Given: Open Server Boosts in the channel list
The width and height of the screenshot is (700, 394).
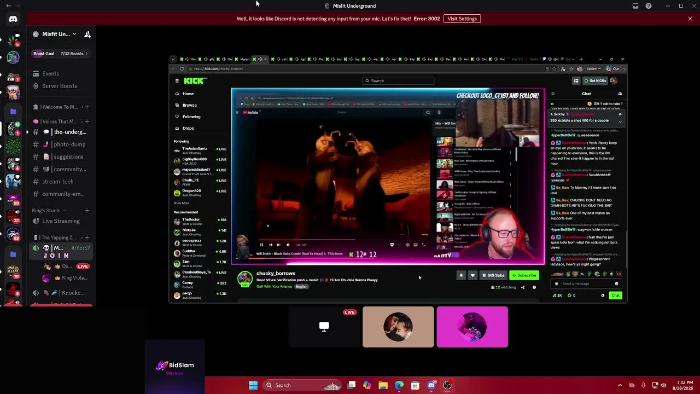Looking at the screenshot, I should tap(61, 86).
